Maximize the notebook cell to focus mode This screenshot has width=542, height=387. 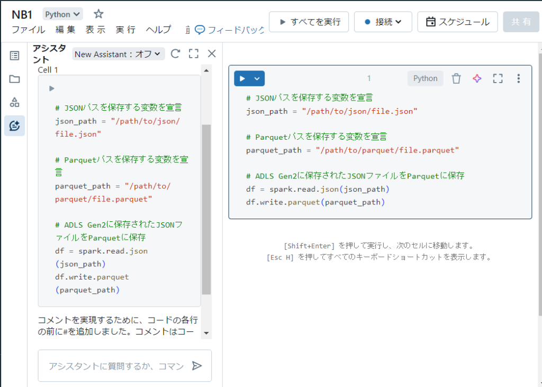coord(498,78)
